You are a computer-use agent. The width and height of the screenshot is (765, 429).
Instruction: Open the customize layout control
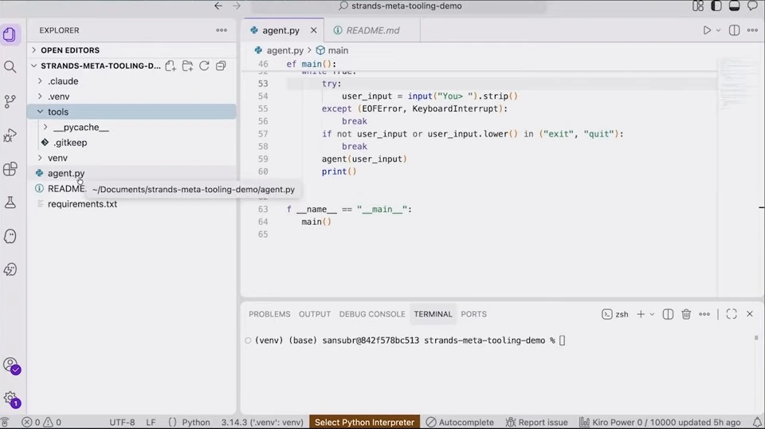tap(698, 6)
